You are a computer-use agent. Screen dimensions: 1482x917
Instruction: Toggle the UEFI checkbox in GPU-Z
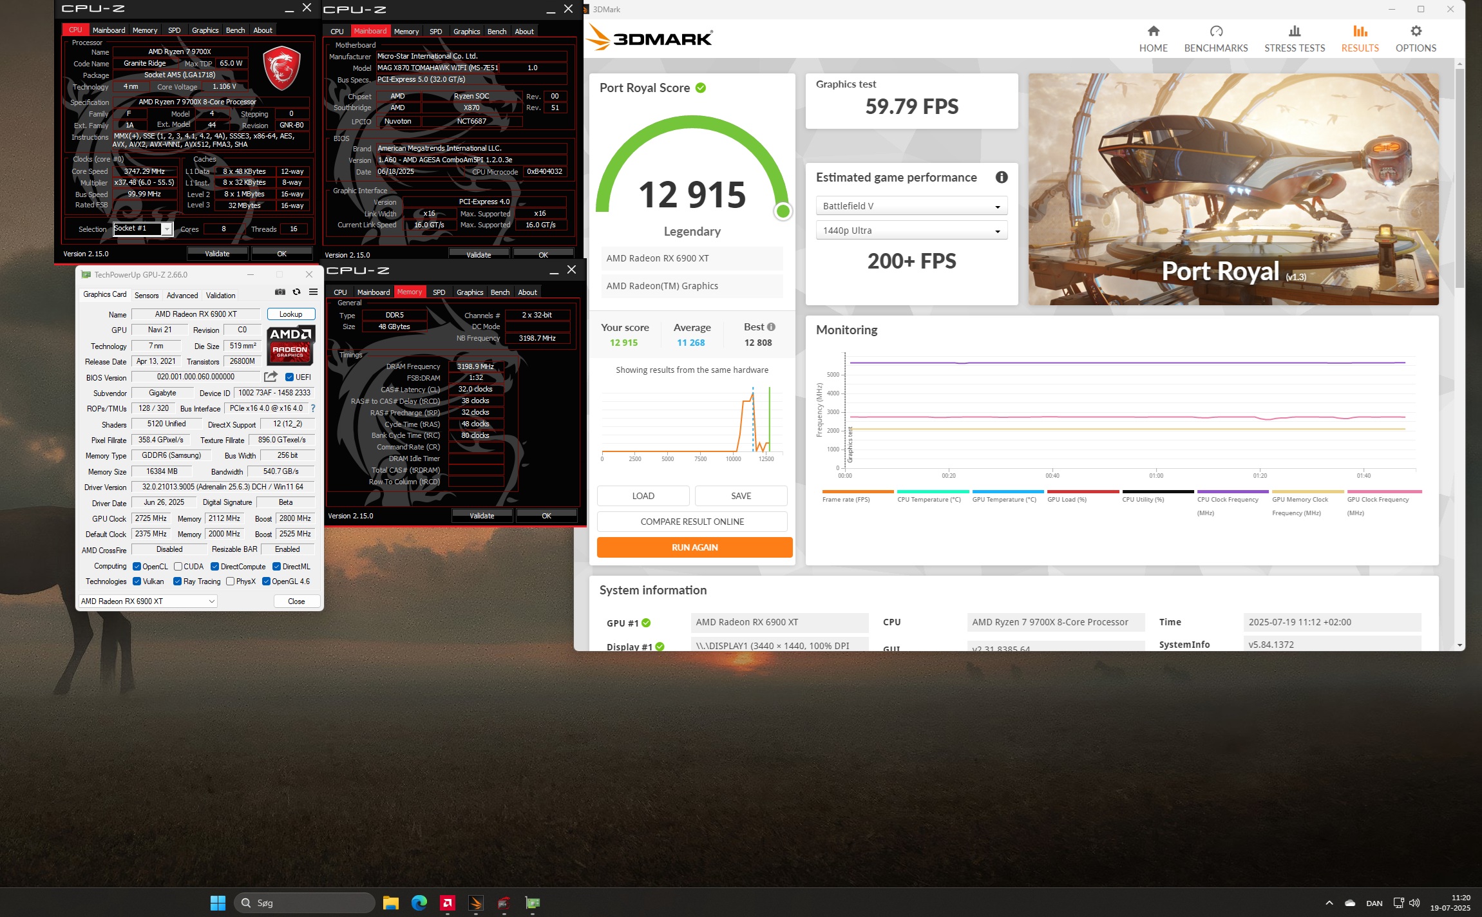290,377
